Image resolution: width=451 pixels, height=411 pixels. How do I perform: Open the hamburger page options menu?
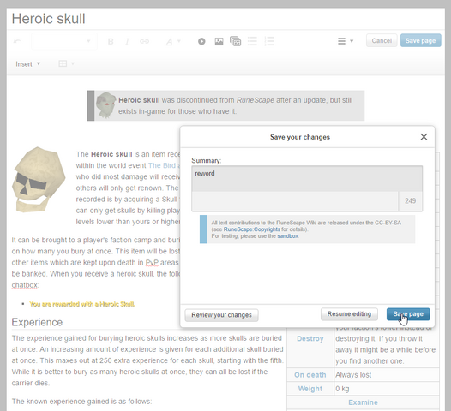(346, 41)
